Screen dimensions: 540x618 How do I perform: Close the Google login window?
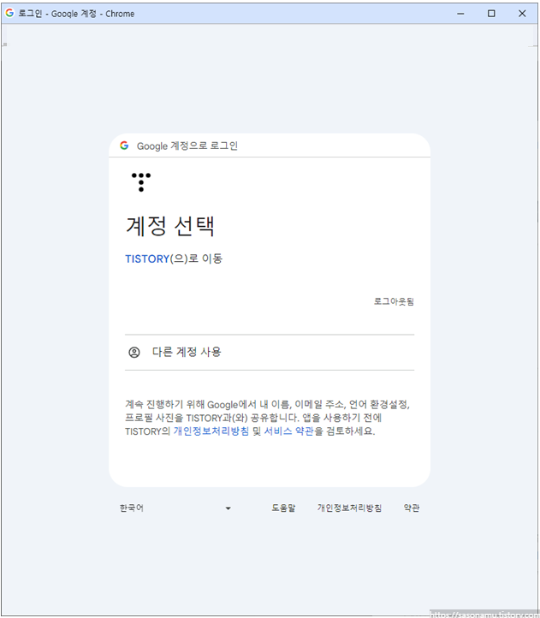[x=522, y=14]
